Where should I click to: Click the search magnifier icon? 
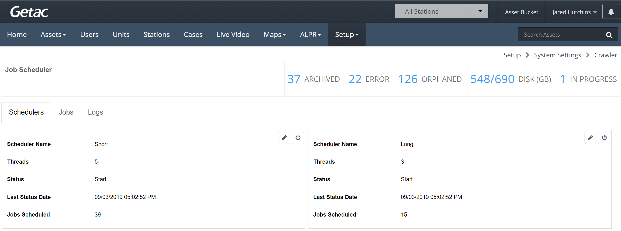point(609,35)
